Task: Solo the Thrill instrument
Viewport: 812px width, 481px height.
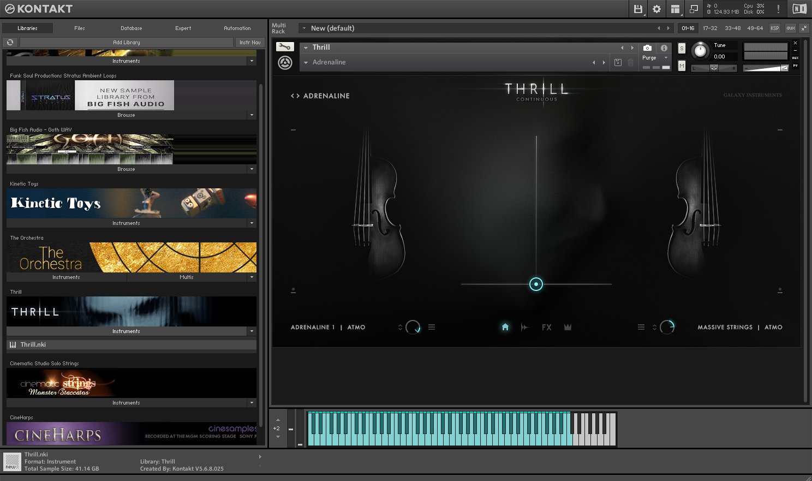Action: click(x=682, y=48)
